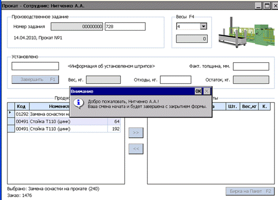Click the << move left button
The image size is (278, 200).
point(136,149)
